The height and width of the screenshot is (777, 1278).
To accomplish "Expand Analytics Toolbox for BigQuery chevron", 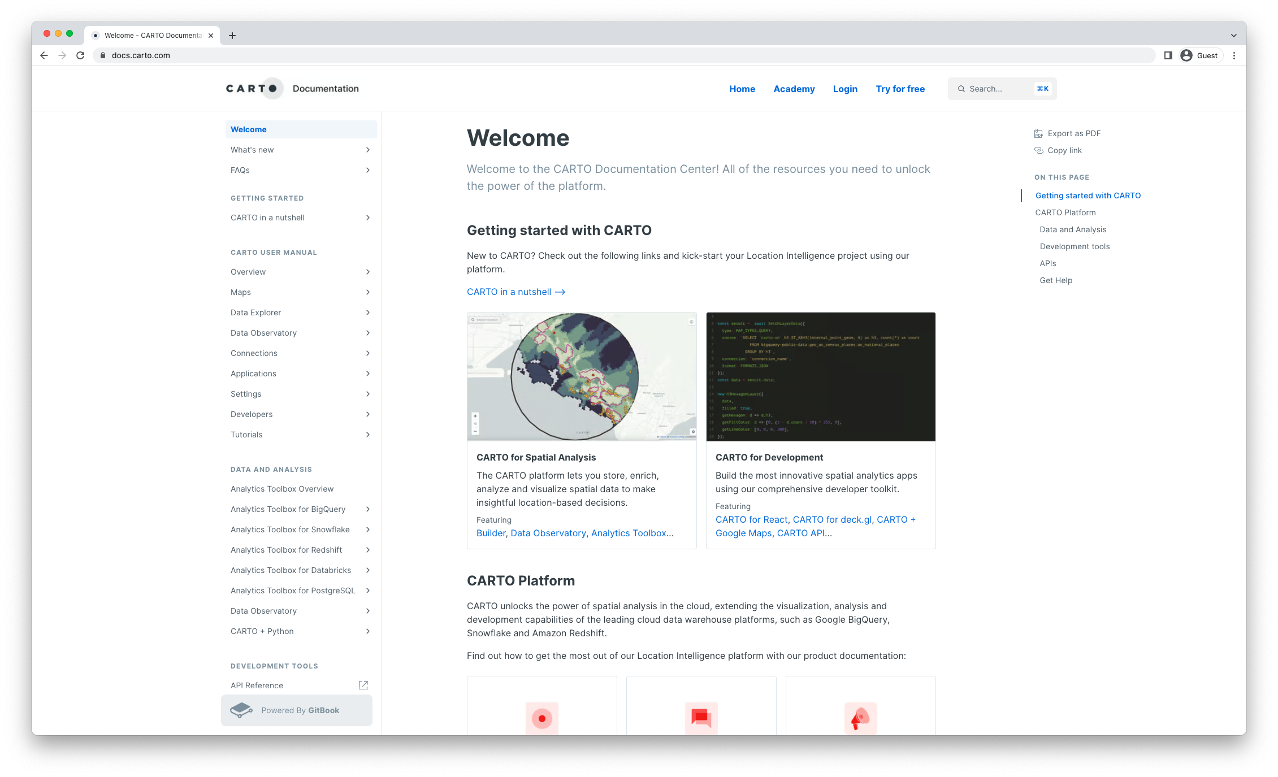I will [x=367, y=509].
